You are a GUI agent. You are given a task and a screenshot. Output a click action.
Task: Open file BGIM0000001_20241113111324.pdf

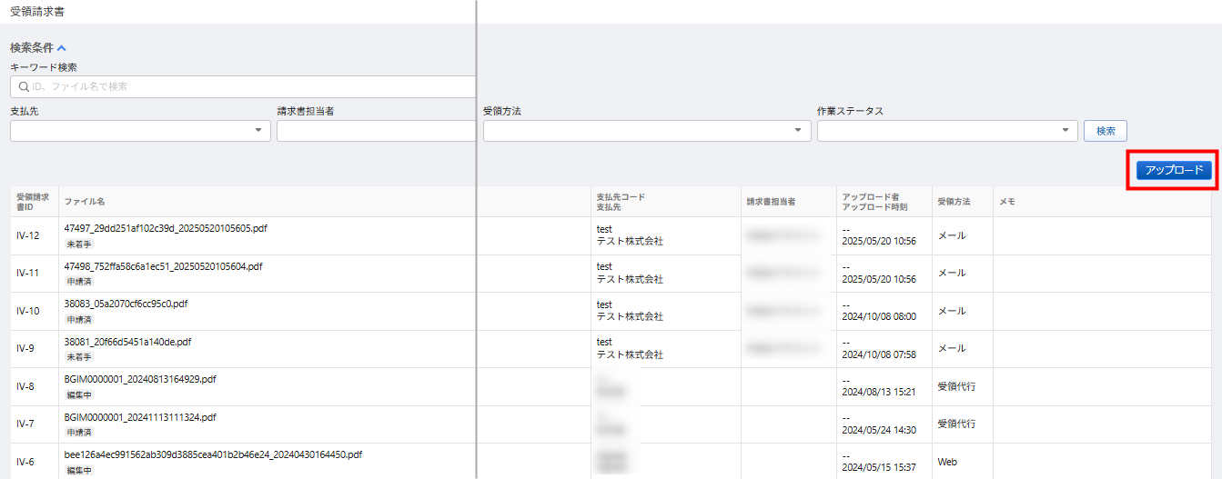pyautogui.click(x=140, y=417)
